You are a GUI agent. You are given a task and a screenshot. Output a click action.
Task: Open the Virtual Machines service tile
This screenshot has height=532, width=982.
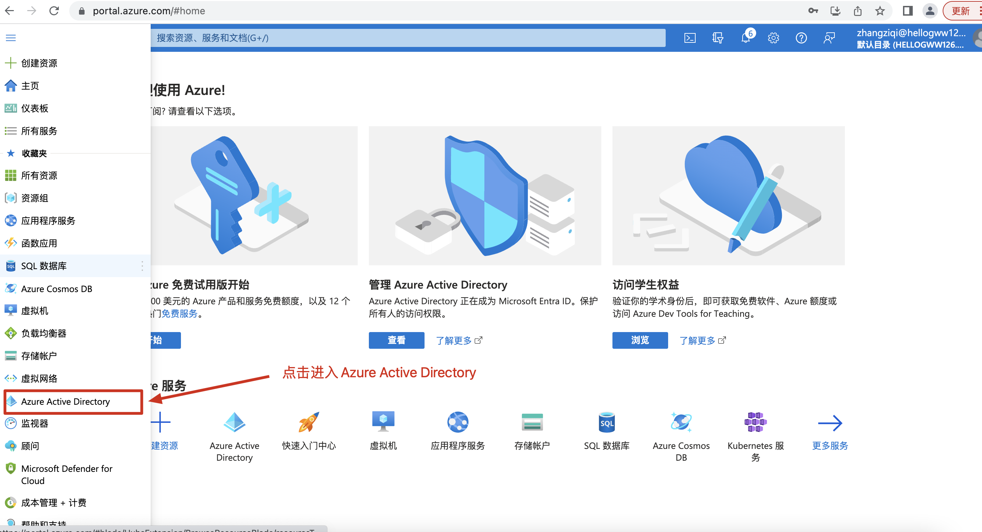[x=383, y=431]
